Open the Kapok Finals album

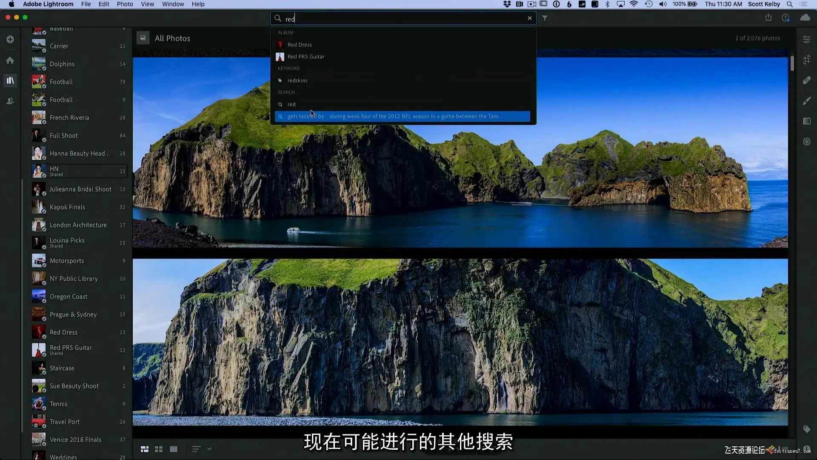[79, 207]
